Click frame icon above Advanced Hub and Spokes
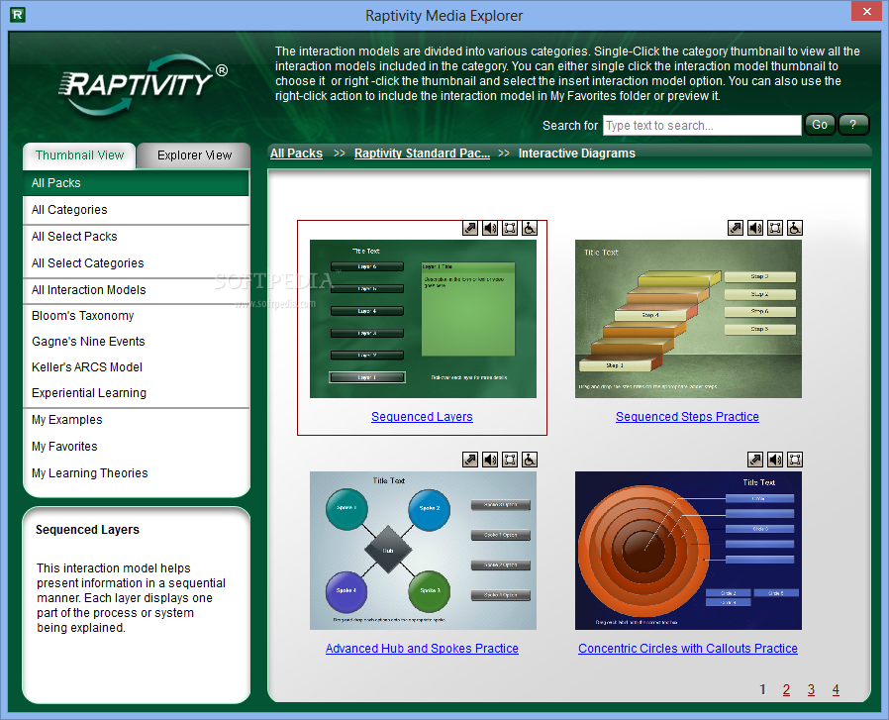Viewport: 889px width, 720px height. [x=510, y=460]
